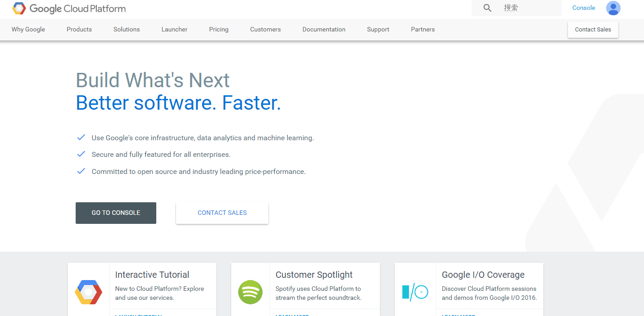644x316 pixels.
Task: Open the Partners menu item
Action: tap(423, 29)
